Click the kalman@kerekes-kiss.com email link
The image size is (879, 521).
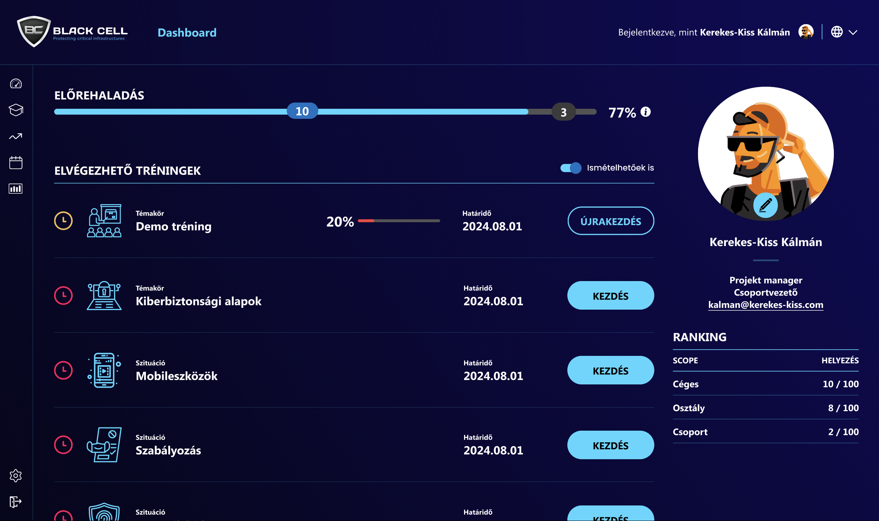[765, 305]
